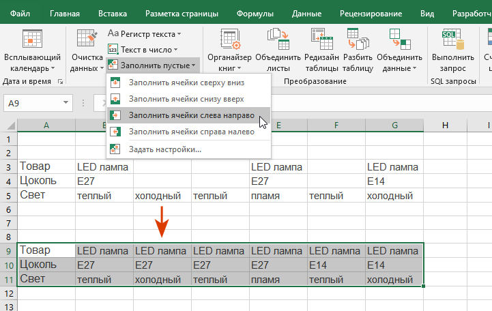This screenshot has width=492, height=311.
Task: Choose Заполнить ячейки справа налево
Action: (191, 132)
